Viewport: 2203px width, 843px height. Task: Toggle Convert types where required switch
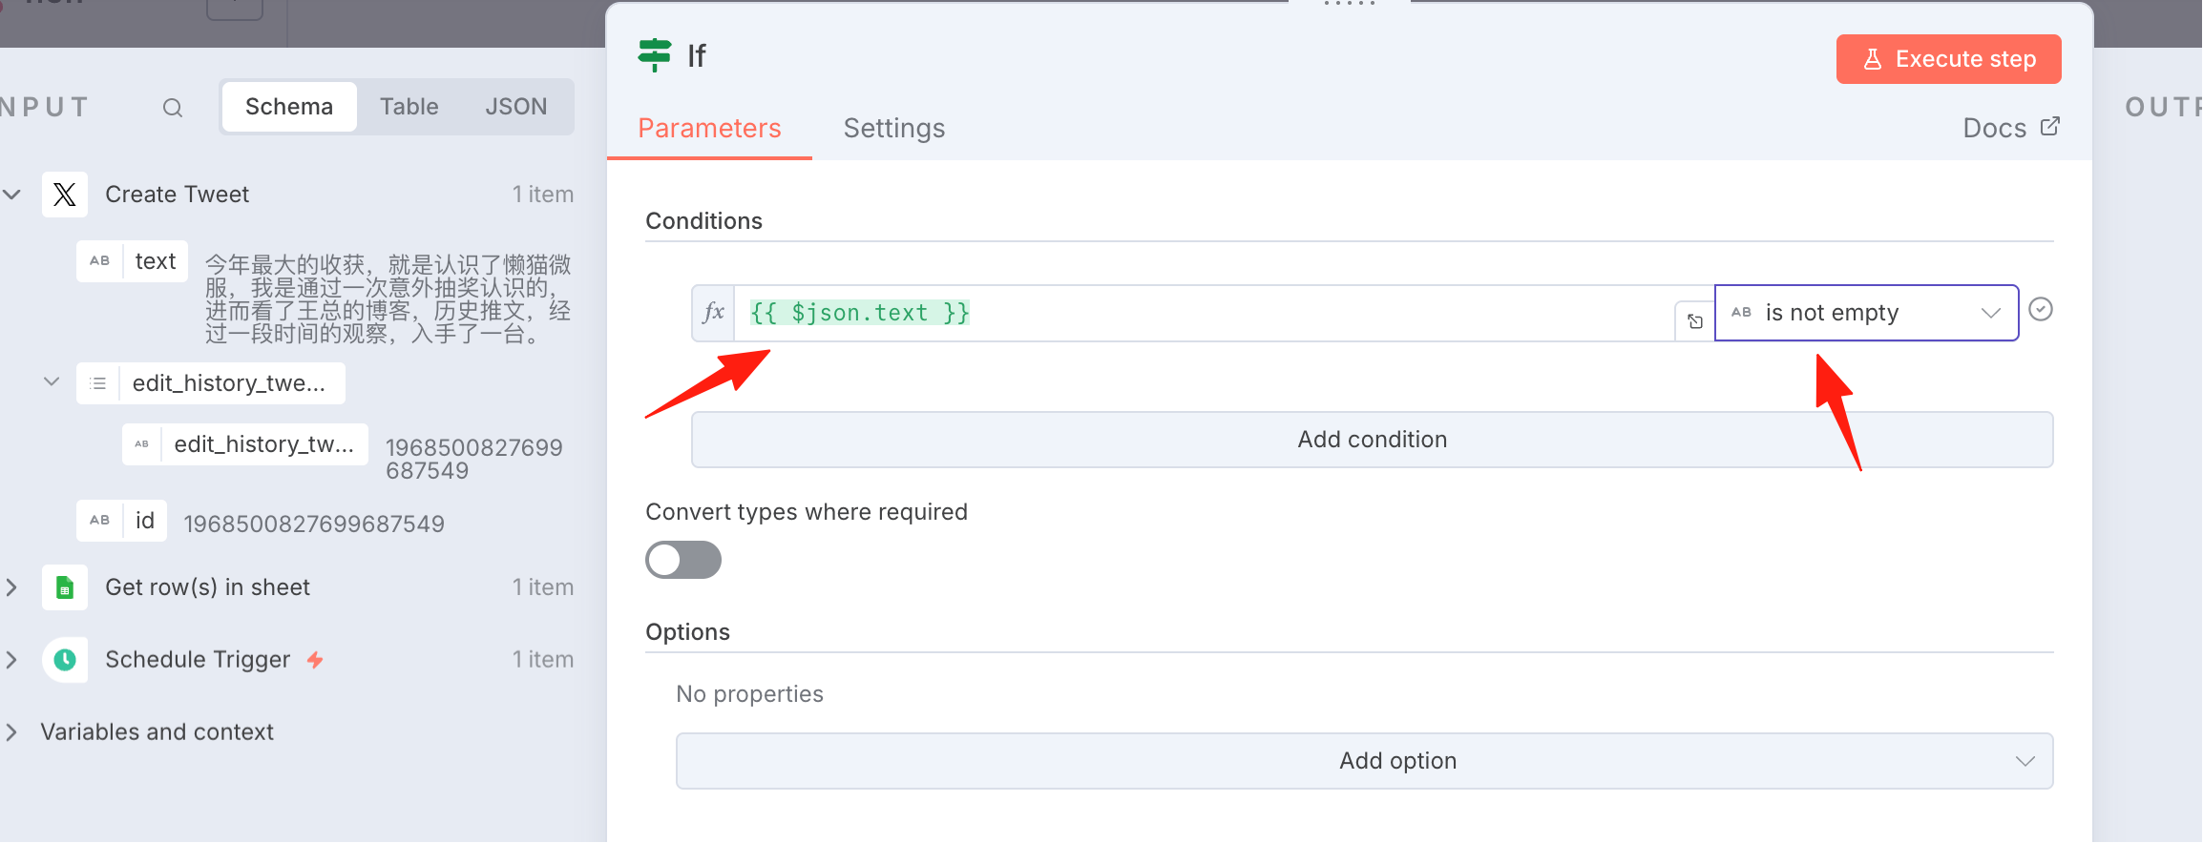point(683,560)
